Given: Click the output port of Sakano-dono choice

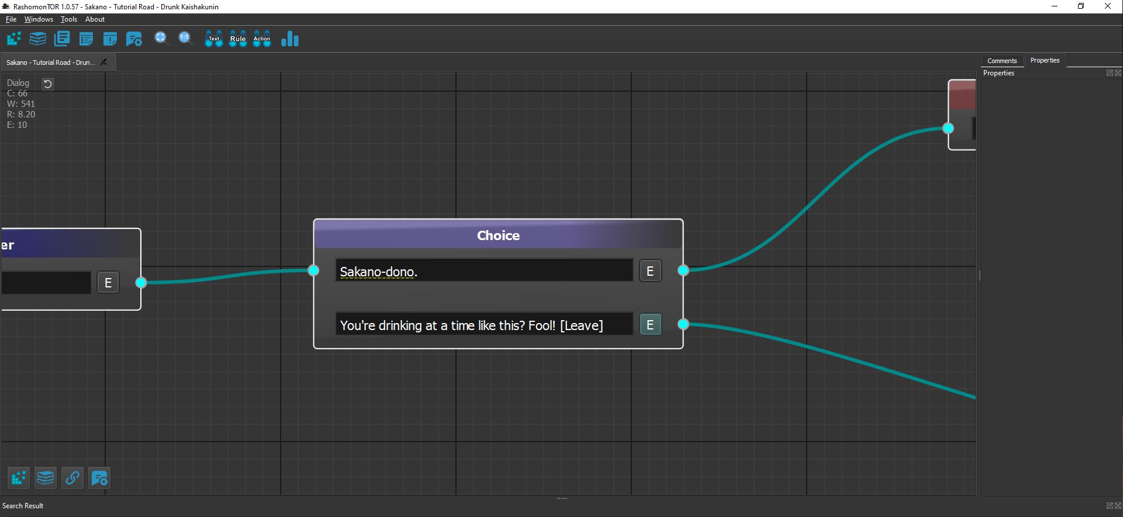Looking at the screenshot, I should 683,270.
